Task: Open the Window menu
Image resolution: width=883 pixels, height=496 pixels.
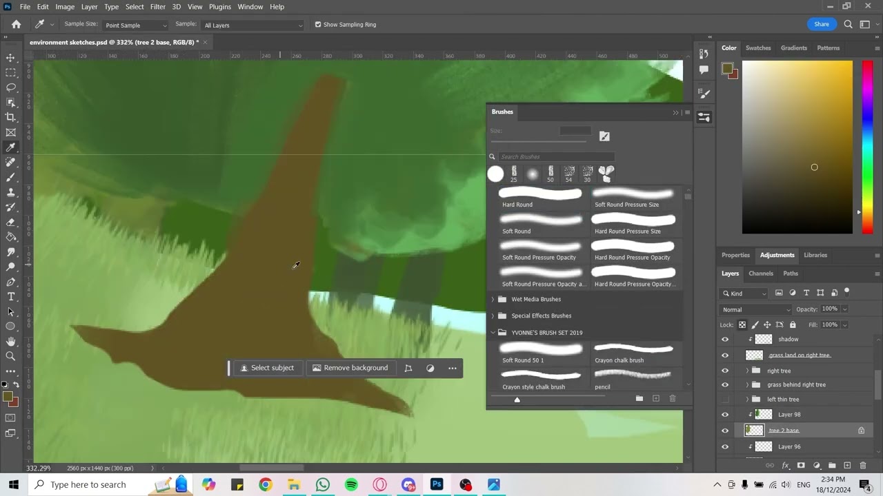Action: [x=250, y=7]
